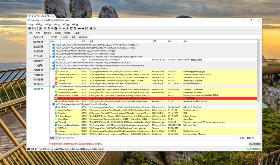This screenshot has width=280, height=165.
Task: Click the left arrow back icon
Action: pyautogui.click(x=79, y=28)
